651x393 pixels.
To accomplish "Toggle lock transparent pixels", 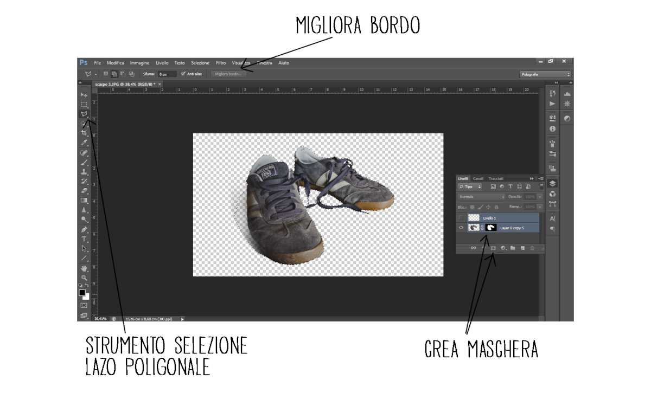I will tap(473, 207).
